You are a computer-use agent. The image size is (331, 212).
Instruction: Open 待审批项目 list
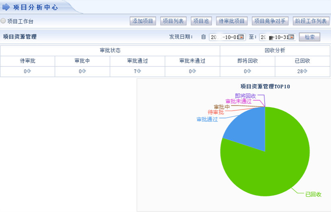click(232, 21)
